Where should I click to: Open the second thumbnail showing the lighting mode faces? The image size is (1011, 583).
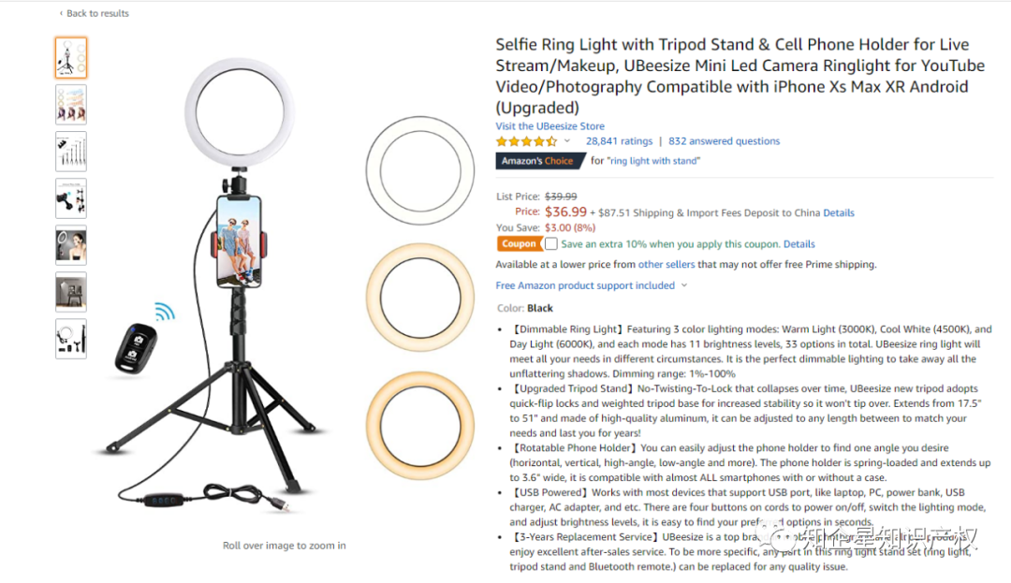click(x=71, y=105)
